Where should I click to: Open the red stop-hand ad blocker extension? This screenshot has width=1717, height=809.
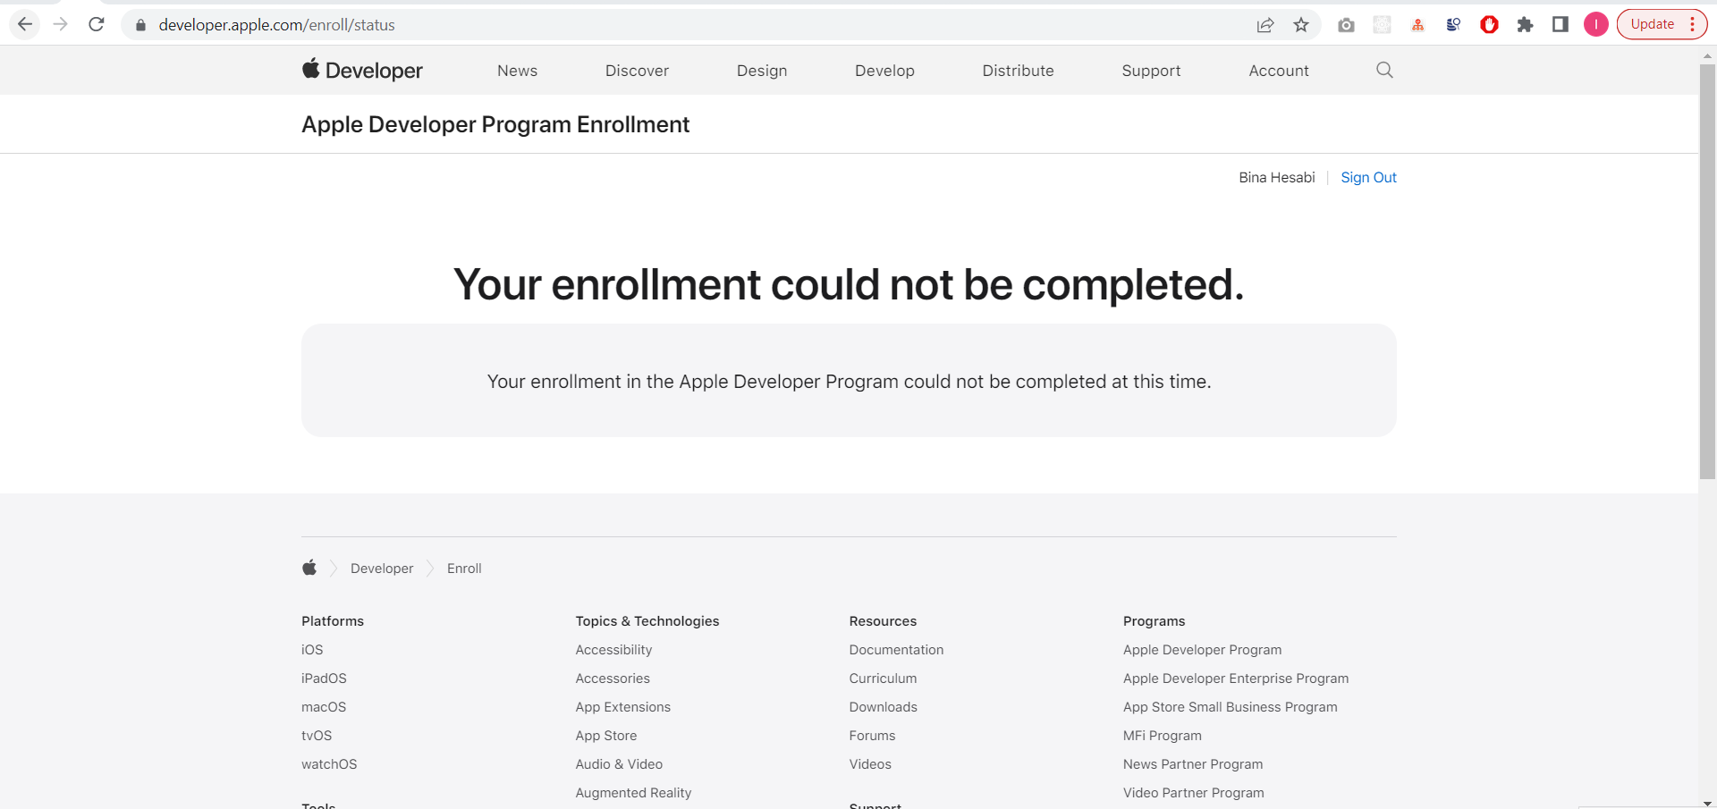coord(1489,25)
